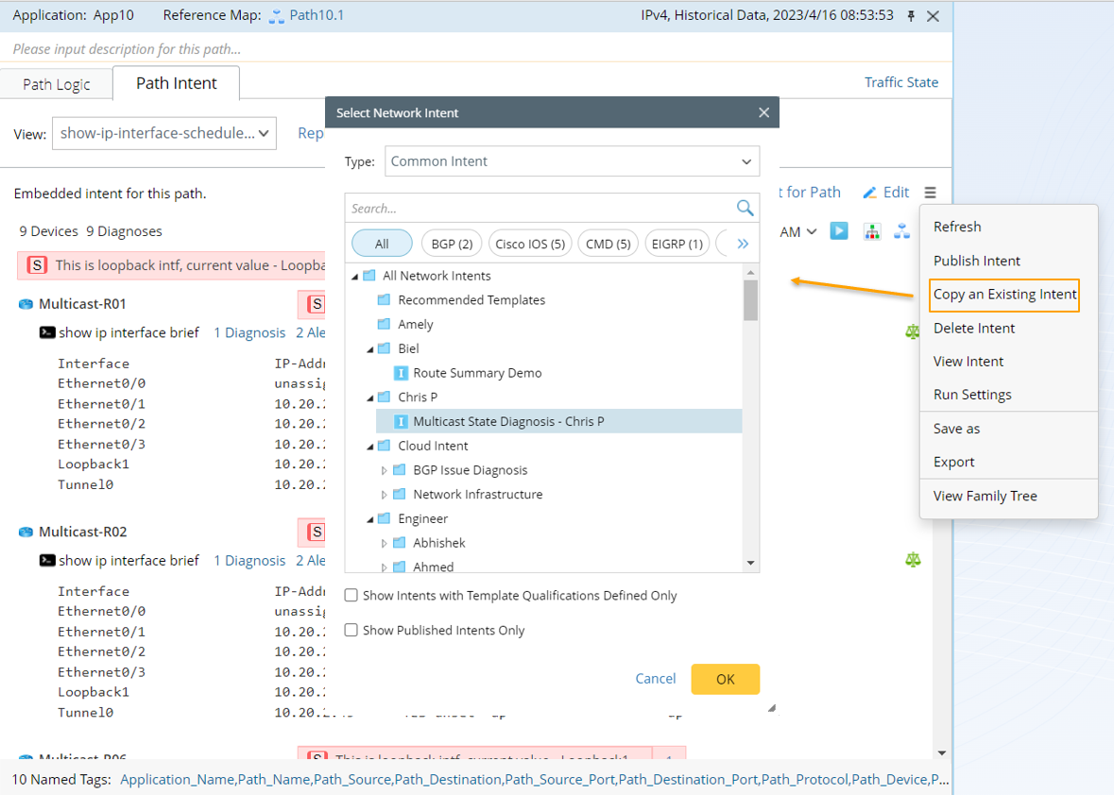The image size is (1114, 795).
Task: Open the View dropdown for show-ip-interface-schedule
Action: coord(163,134)
